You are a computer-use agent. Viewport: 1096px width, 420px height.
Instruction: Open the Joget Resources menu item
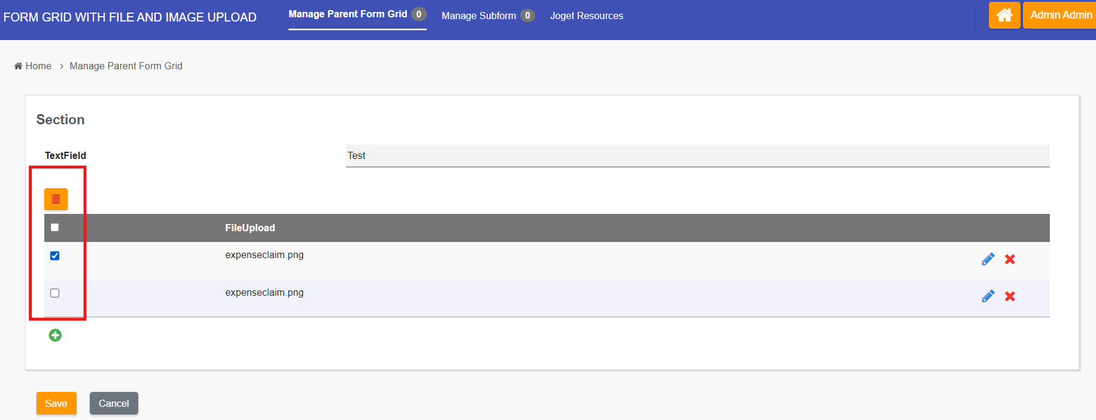click(587, 16)
